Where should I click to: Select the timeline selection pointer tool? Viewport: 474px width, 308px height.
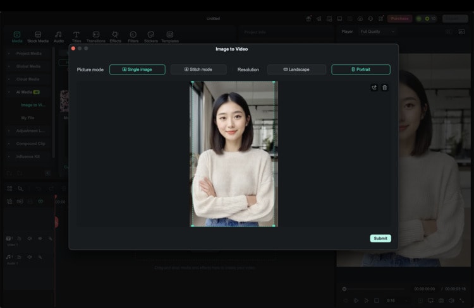point(20,189)
